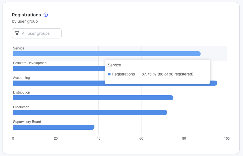
Task: Open the All user groups filter dropdown
Action: point(37,33)
